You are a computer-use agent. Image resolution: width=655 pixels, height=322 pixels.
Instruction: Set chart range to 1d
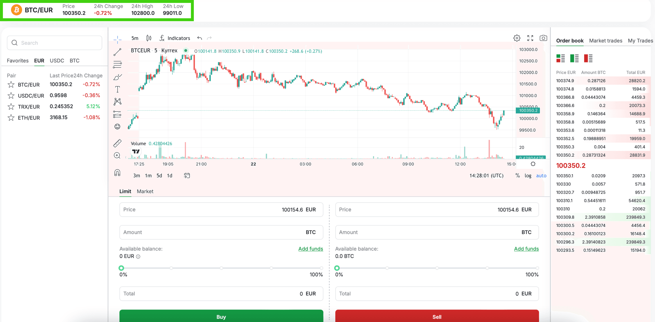[170, 176]
